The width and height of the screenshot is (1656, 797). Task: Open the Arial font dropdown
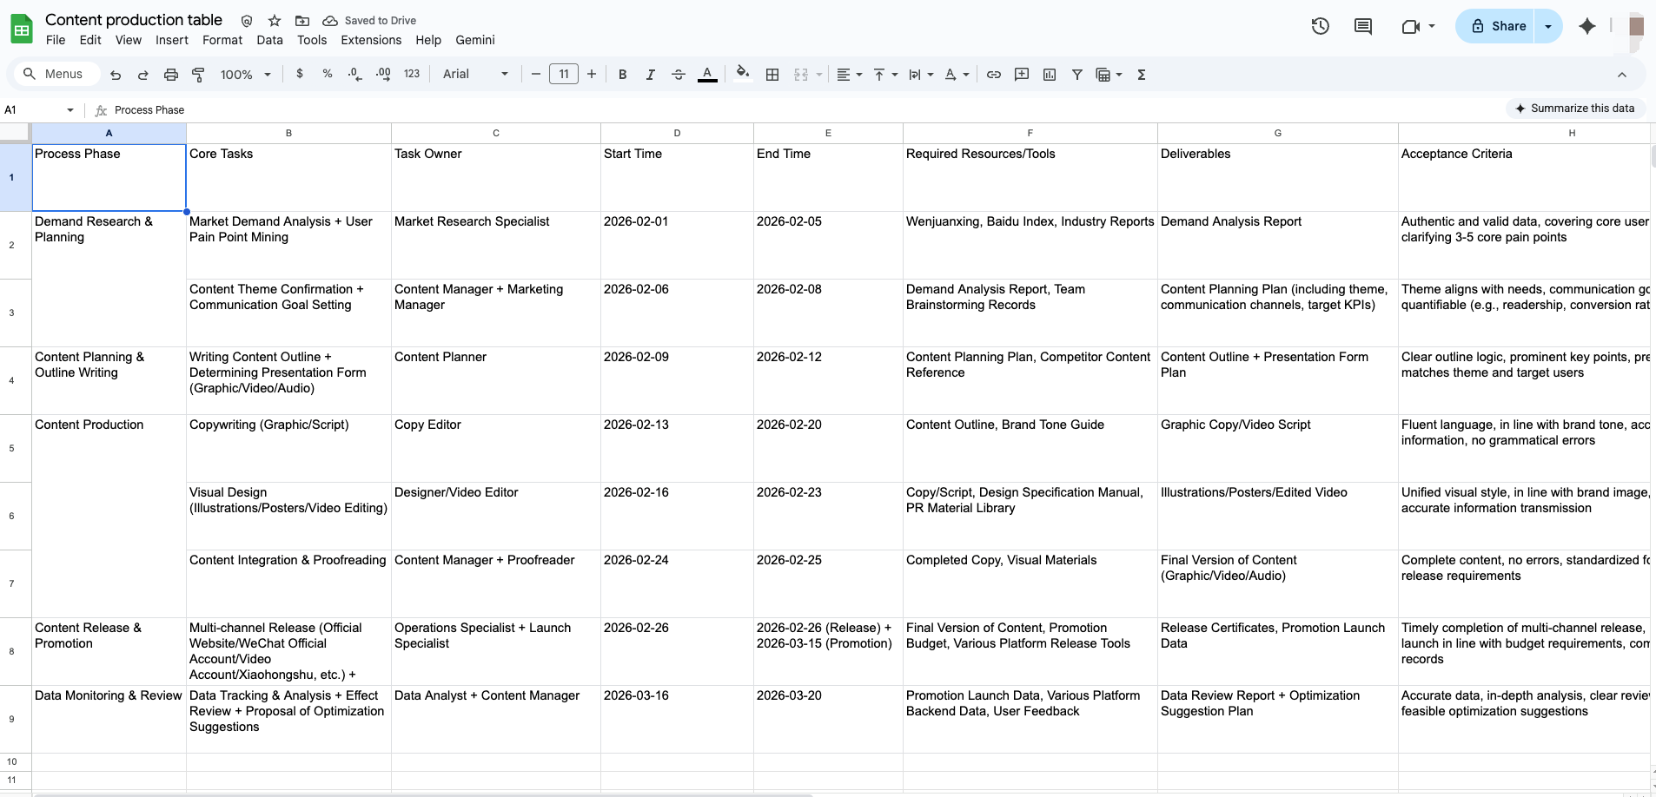(x=475, y=74)
